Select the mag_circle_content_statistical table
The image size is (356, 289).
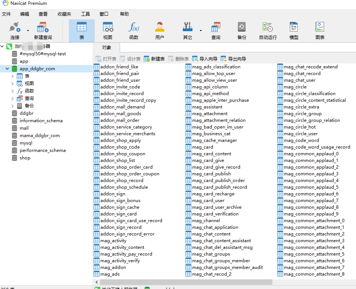click(x=315, y=100)
